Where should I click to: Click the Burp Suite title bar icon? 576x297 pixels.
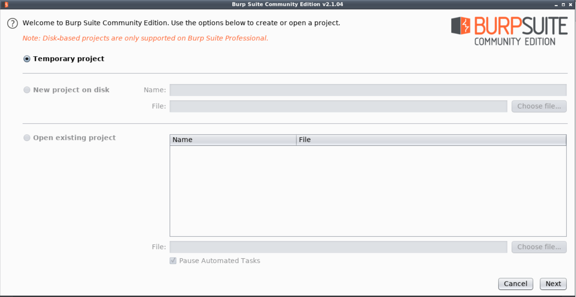click(6, 4)
